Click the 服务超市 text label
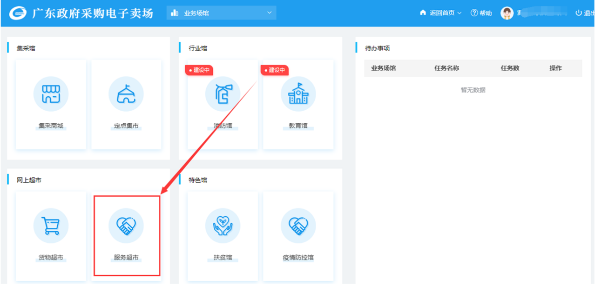 (126, 258)
